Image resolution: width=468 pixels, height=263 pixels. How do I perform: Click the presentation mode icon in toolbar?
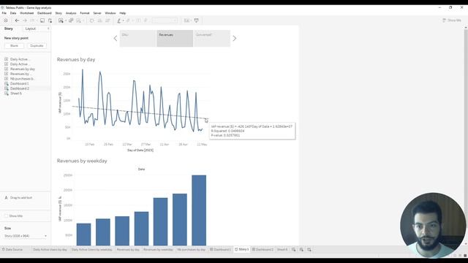tap(197, 20)
